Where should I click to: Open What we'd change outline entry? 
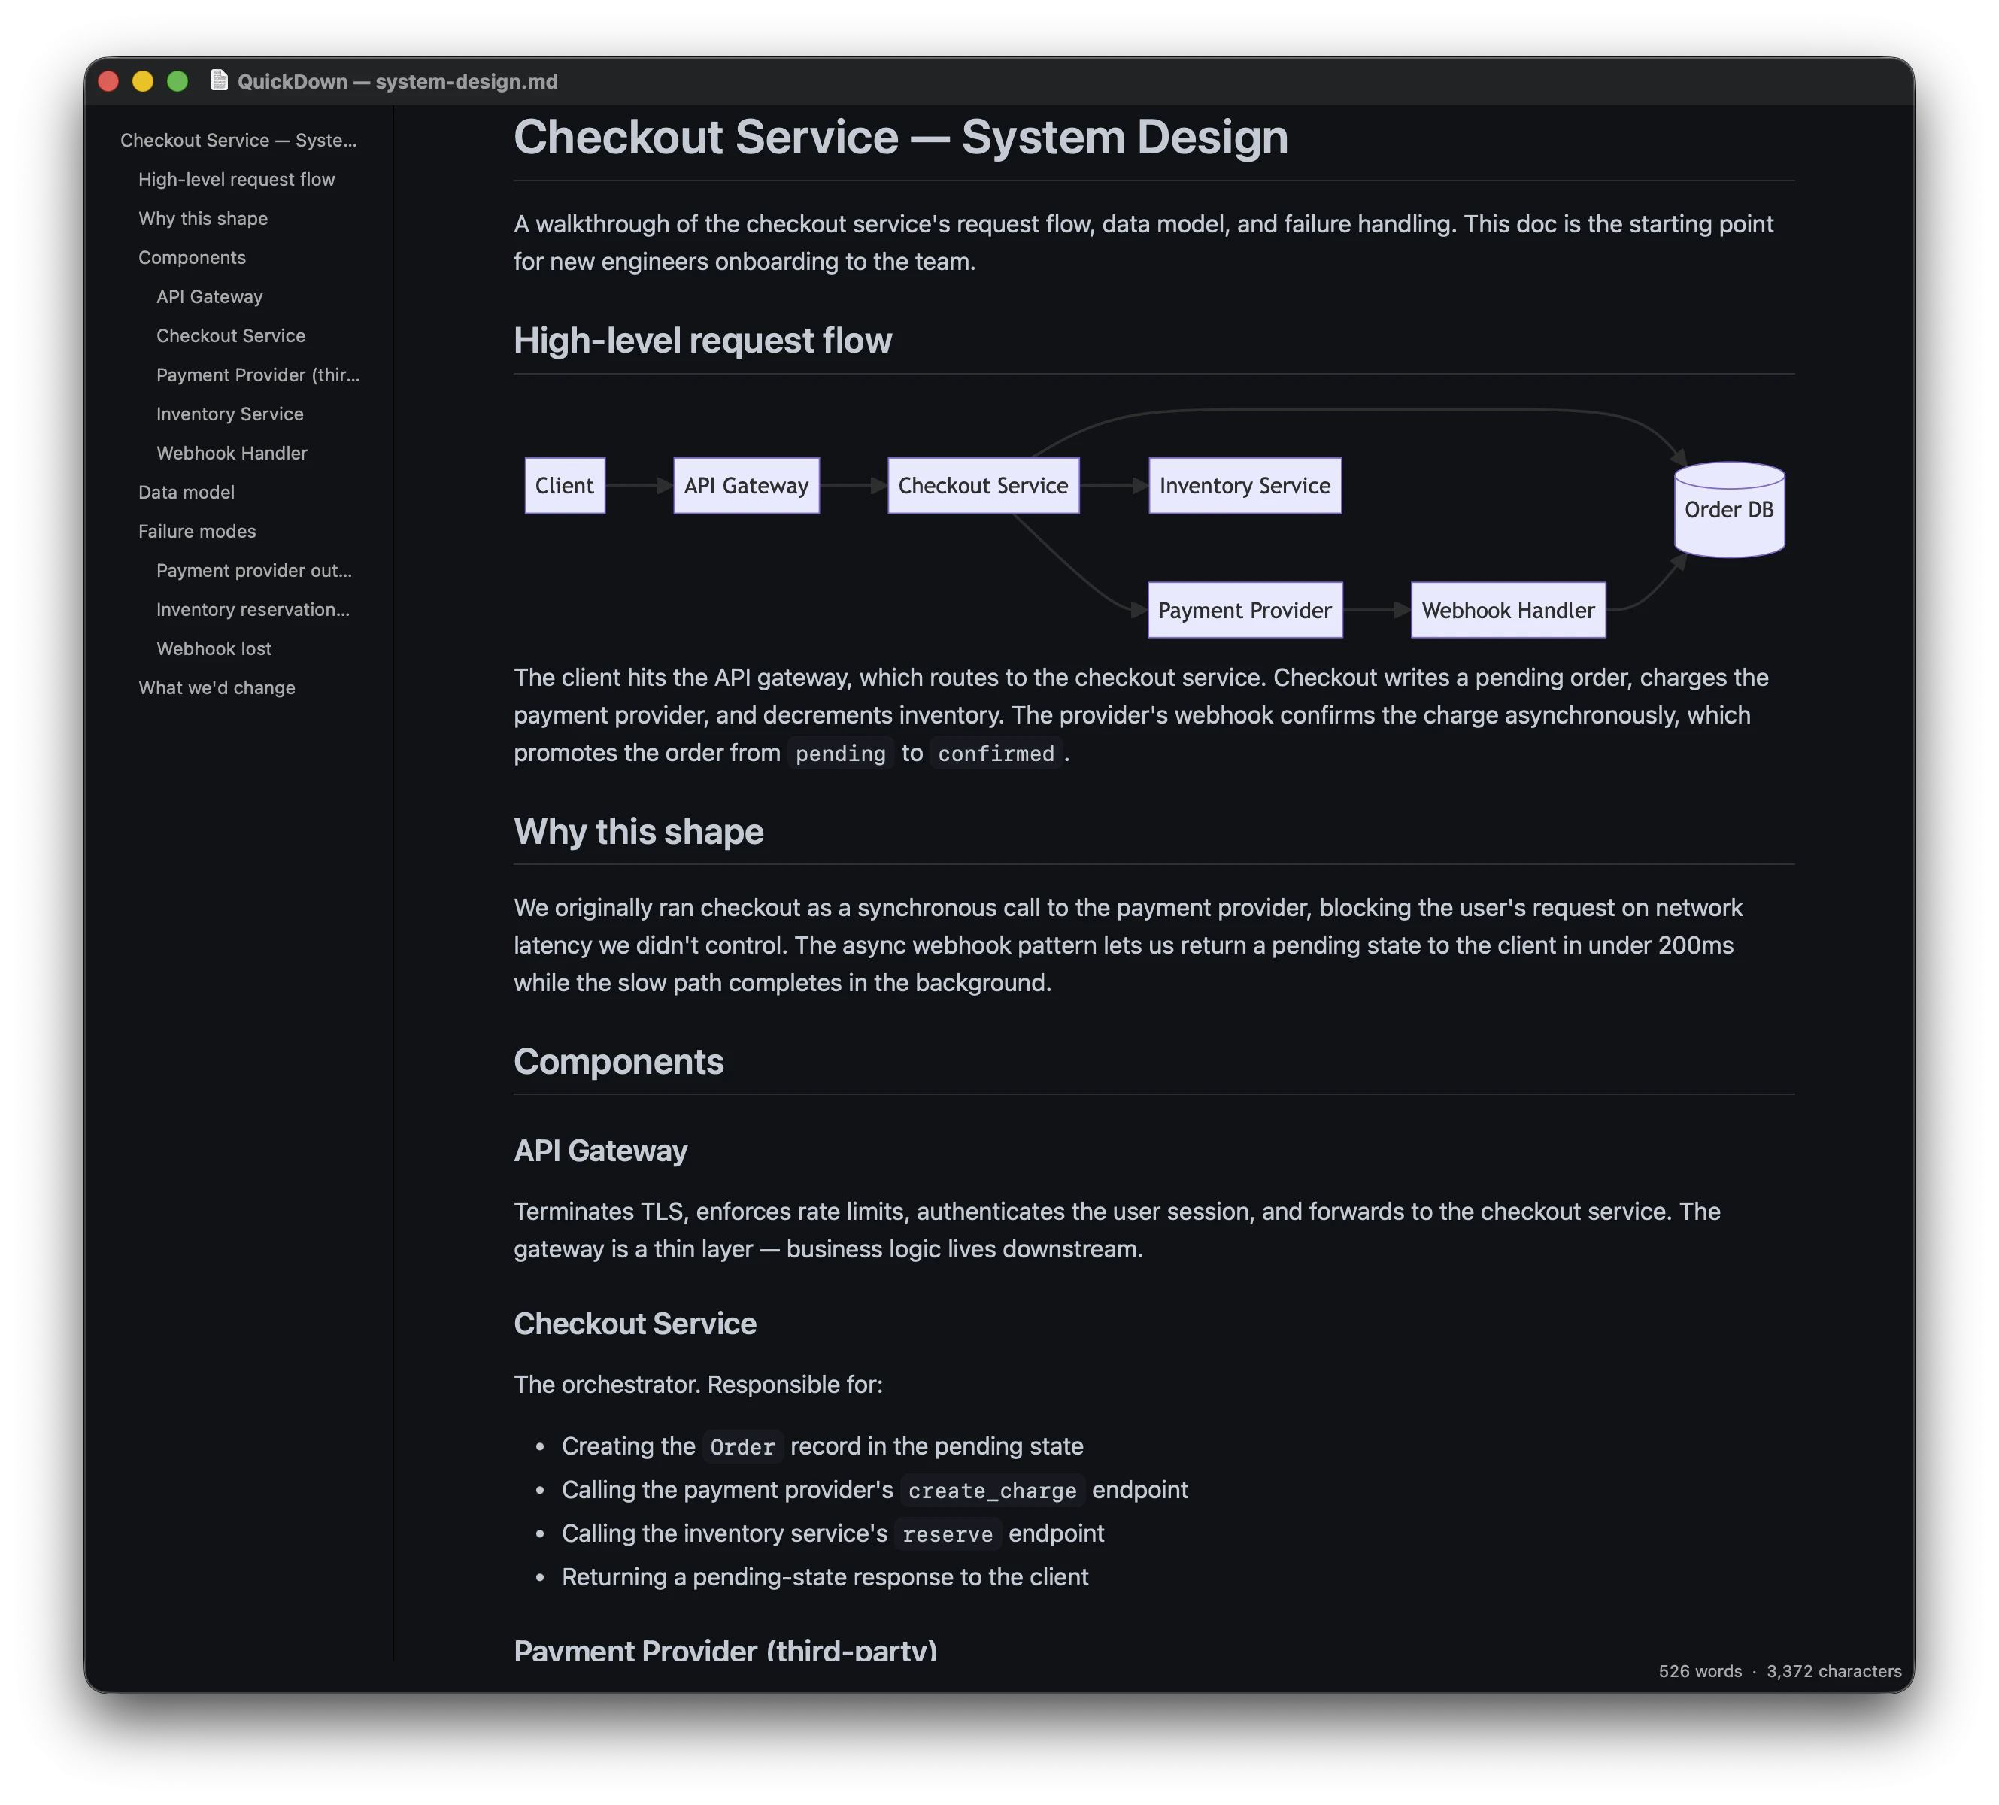[x=216, y=688]
